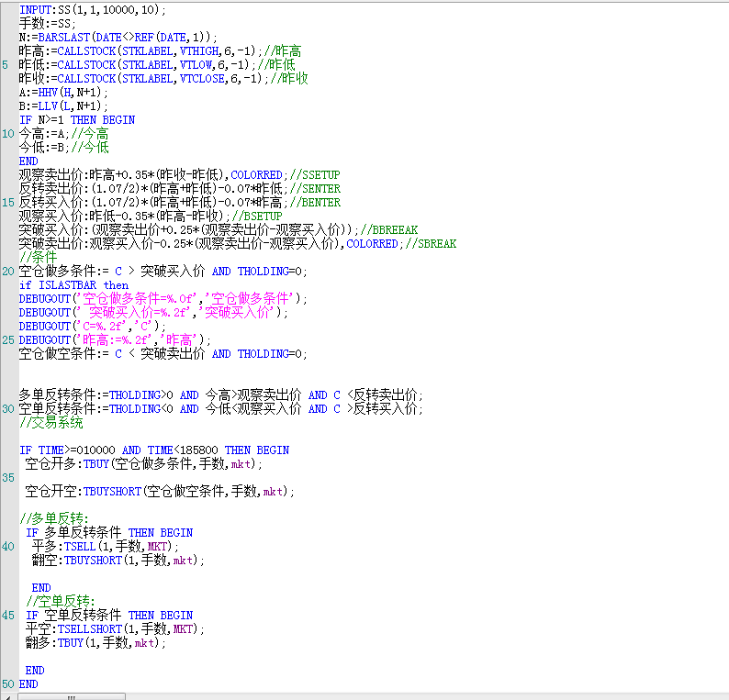Click the '昨收:=CALLSTOCK' VTCLOSE line
This screenshot has width=729, height=700.
coord(163,79)
